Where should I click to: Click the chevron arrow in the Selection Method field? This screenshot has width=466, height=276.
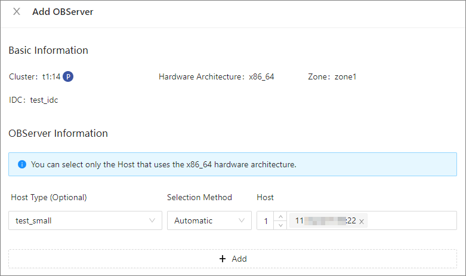[x=242, y=220]
